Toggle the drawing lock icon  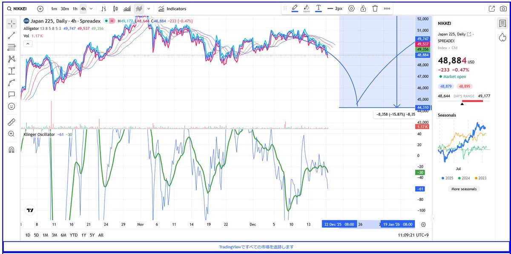point(363,9)
